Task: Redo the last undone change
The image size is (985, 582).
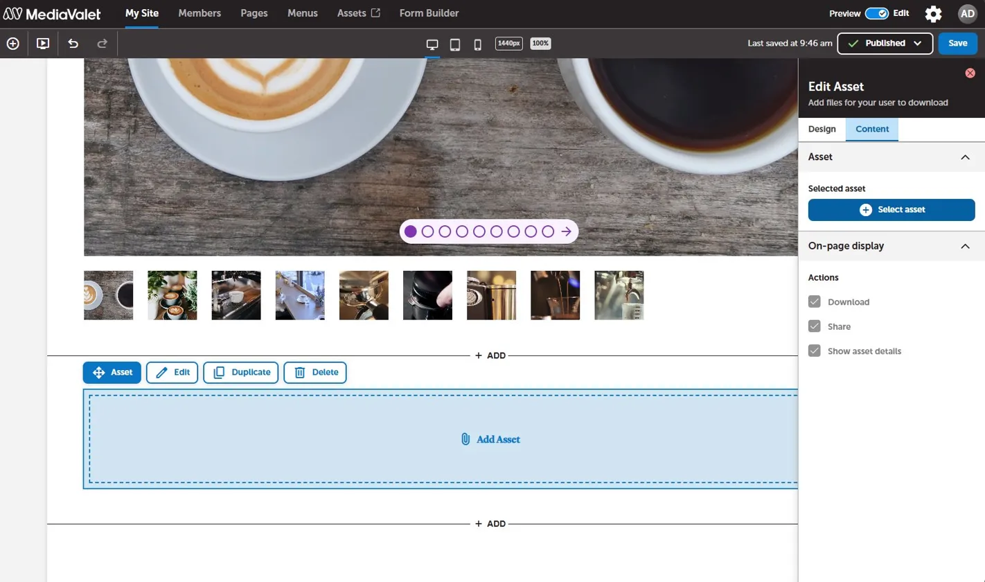Action: click(103, 44)
